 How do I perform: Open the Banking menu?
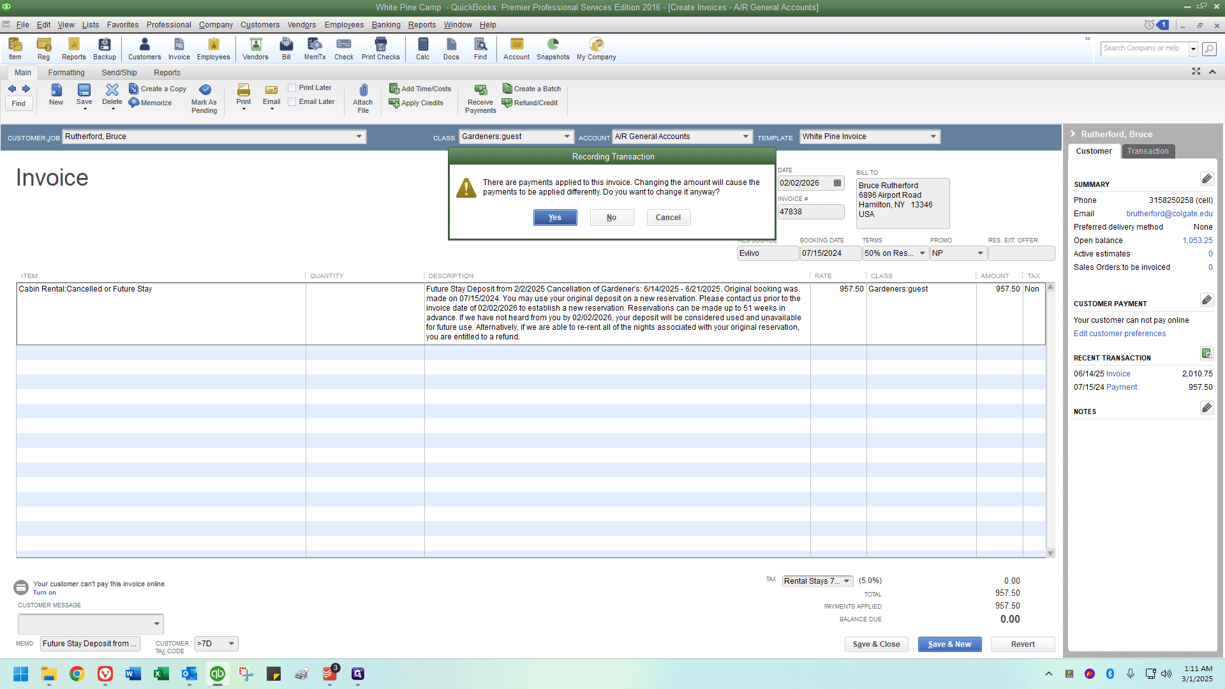(386, 25)
